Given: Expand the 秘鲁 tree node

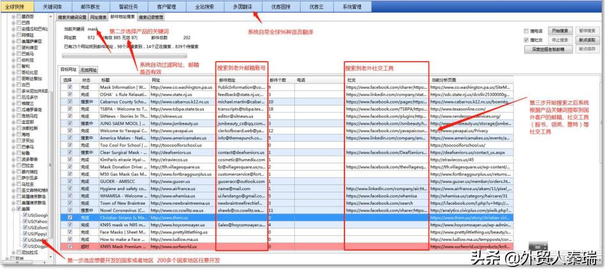Looking at the screenshot, I should pyautogui.click(x=13, y=153).
